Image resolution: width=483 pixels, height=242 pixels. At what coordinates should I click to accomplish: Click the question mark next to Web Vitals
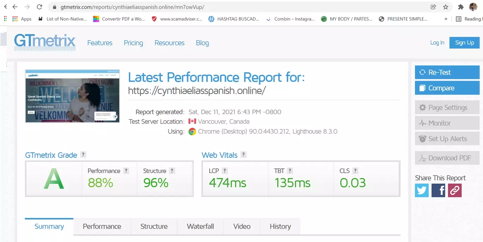pyautogui.click(x=243, y=154)
